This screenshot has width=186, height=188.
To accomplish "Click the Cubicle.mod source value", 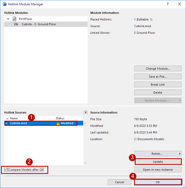I will click(x=142, y=26).
